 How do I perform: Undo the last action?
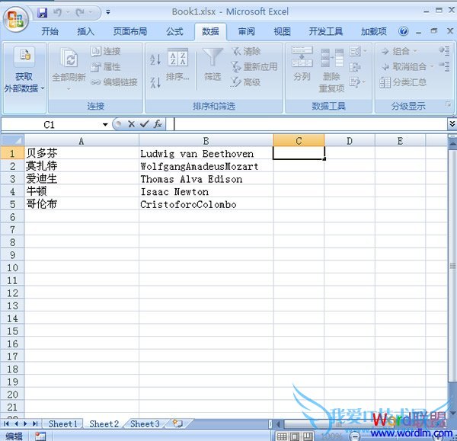point(57,12)
